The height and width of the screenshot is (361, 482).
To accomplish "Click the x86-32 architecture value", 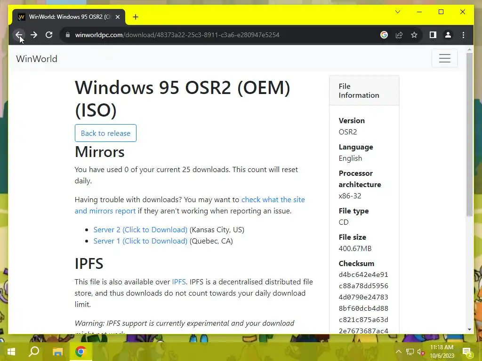I will pyautogui.click(x=350, y=196).
